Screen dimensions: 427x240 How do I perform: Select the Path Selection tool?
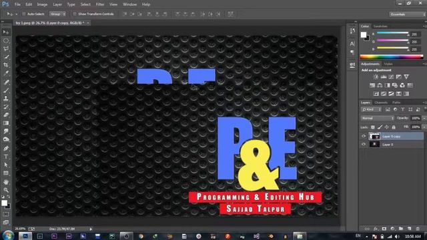click(x=6, y=165)
